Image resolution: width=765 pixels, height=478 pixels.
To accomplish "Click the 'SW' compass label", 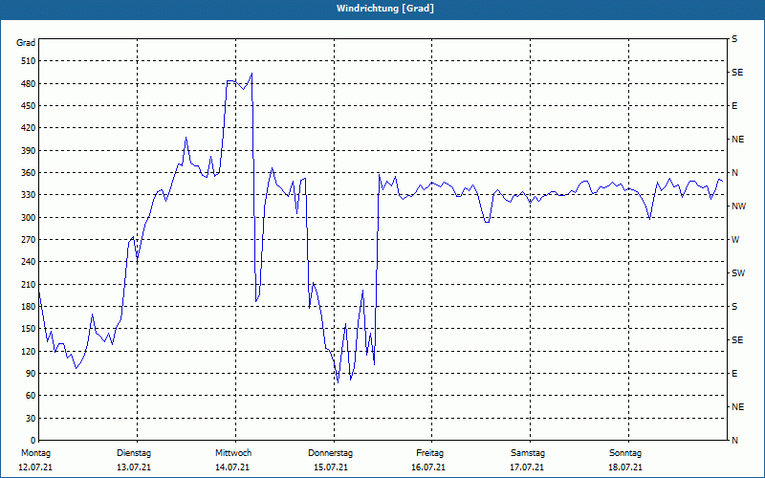I will coord(738,273).
